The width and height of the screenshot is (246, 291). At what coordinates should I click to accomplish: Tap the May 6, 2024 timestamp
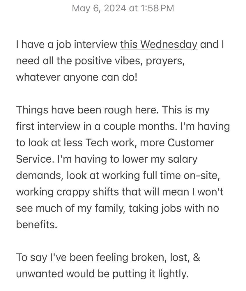pos(123,8)
